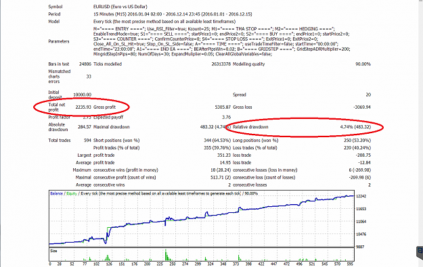
Task: Click the consecutive wins (profit in money) label
Action: click(x=126, y=170)
